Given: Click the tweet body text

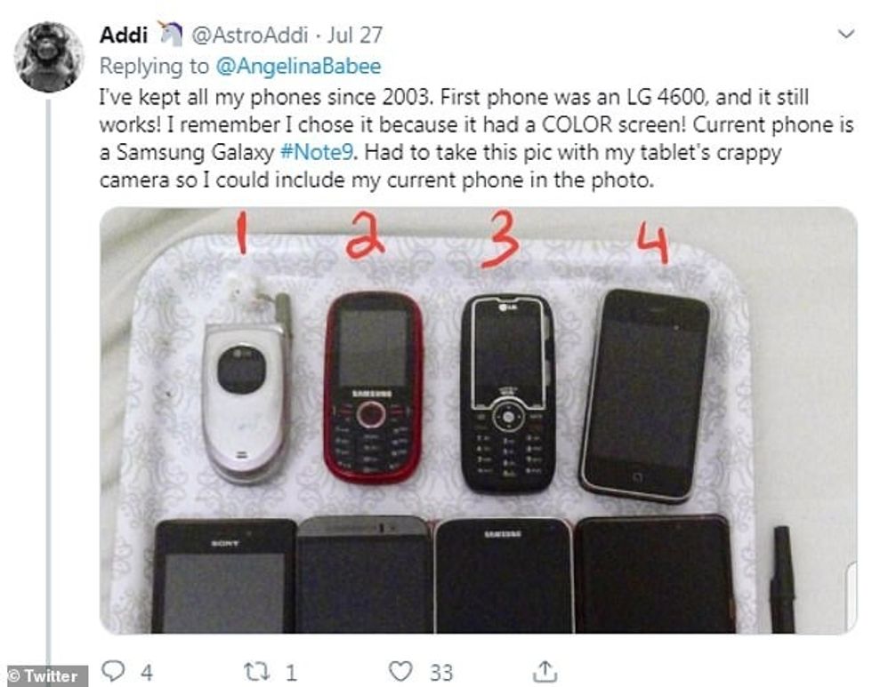Looking at the screenshot, I should click(476, 139).
